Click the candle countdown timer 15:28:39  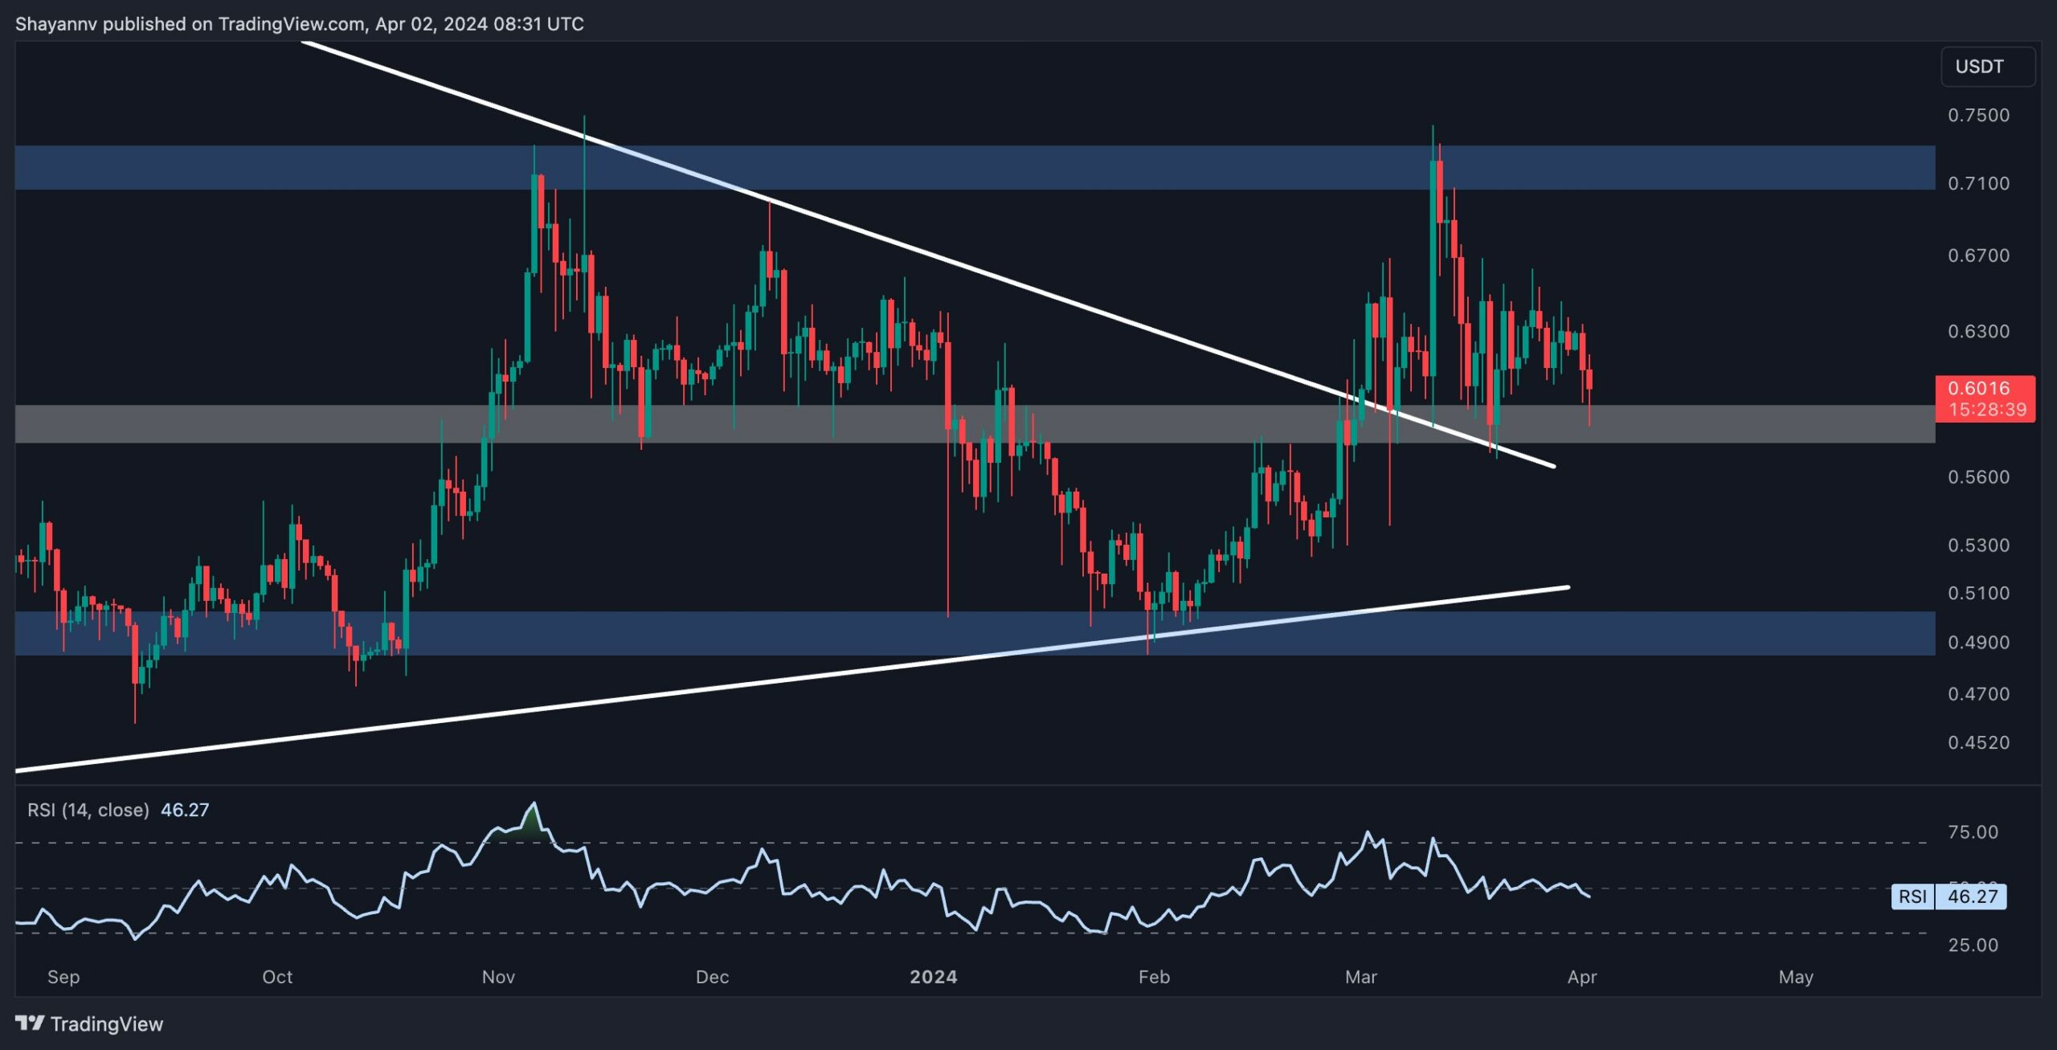pos(1987,410)
